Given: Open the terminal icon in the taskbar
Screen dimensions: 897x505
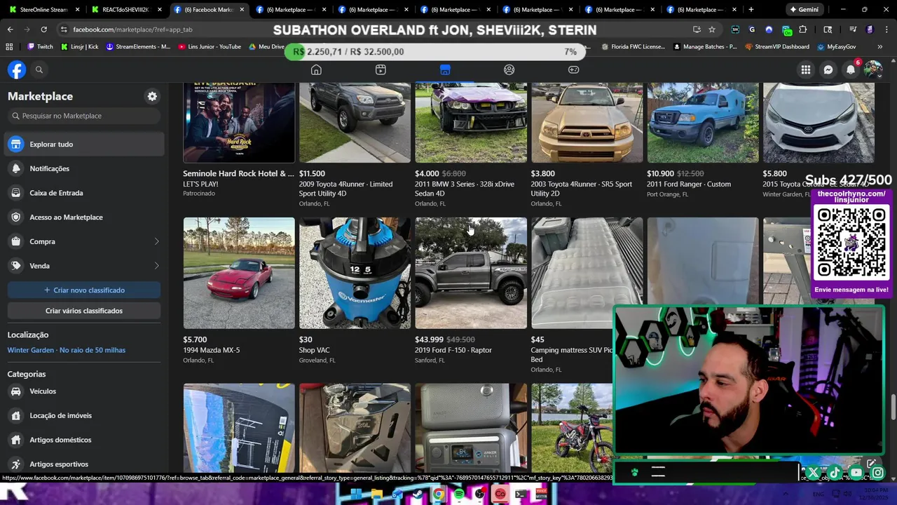Looking at the screenshot, I should point(521,494).
